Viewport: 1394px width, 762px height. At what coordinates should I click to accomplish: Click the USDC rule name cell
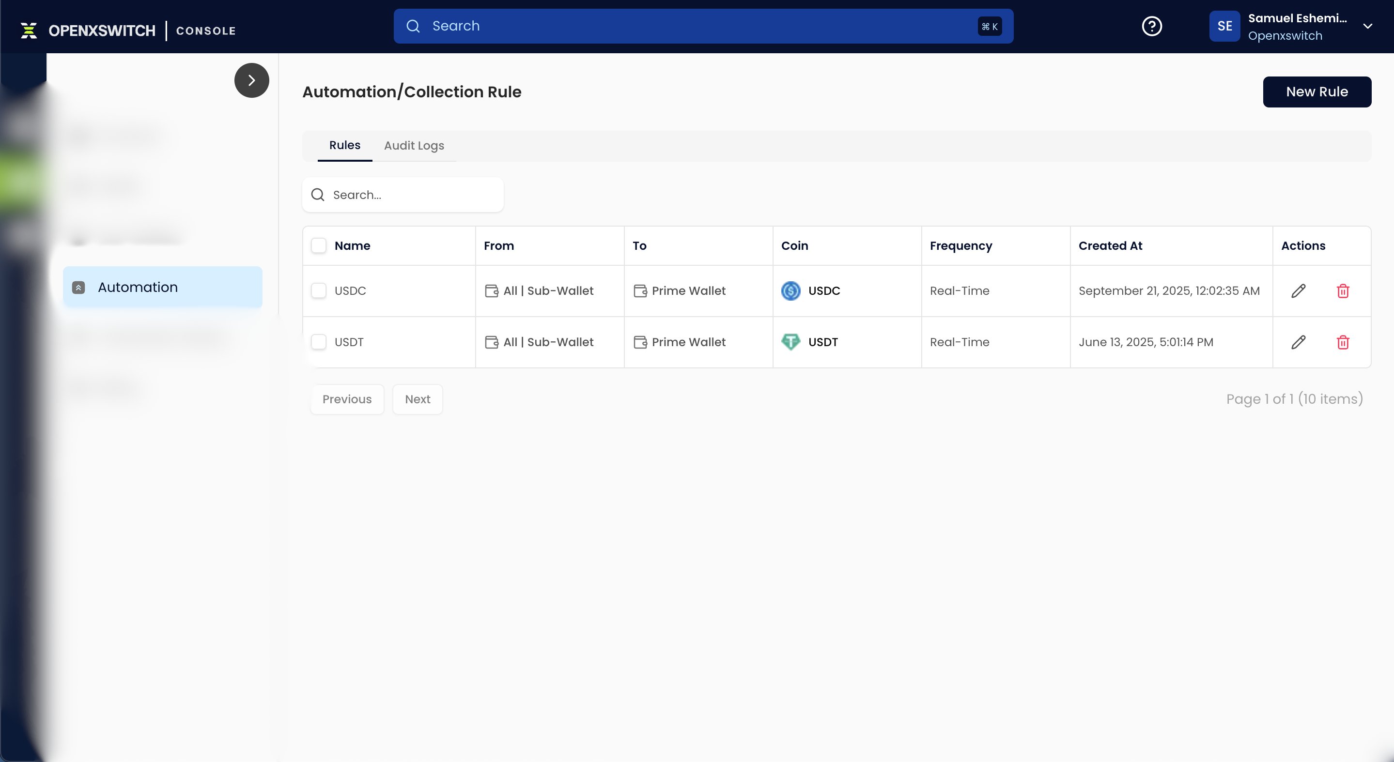(350, 291)
